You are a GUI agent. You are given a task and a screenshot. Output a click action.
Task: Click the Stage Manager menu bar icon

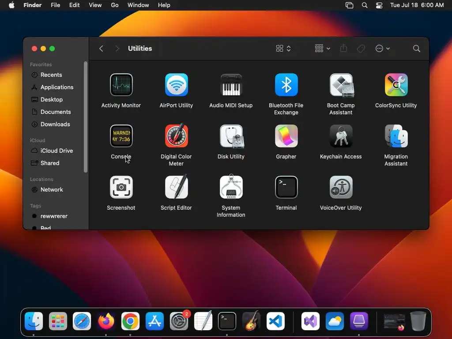pos(350,5)
